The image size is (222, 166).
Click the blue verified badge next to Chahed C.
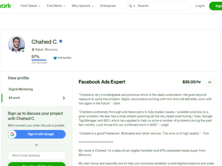(x=61, y=41)
